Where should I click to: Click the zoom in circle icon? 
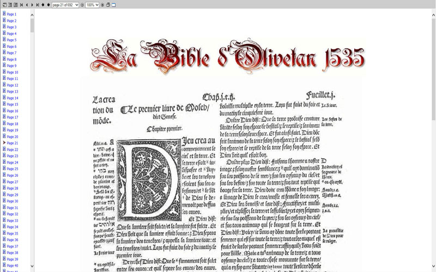102,5
